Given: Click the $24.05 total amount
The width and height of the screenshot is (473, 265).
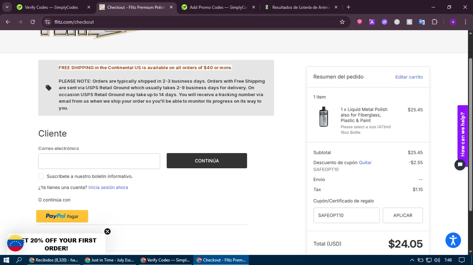Looking at the screenshot, I should point(405,244).
